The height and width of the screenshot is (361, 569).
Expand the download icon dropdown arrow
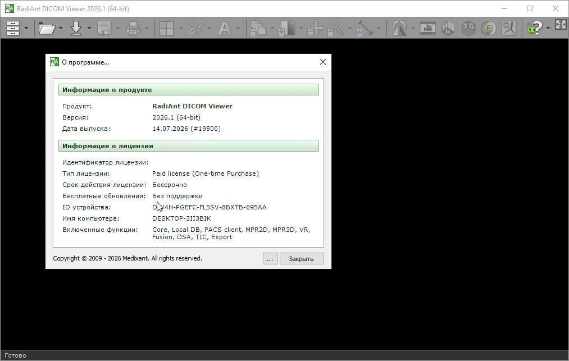coord(89,28)
